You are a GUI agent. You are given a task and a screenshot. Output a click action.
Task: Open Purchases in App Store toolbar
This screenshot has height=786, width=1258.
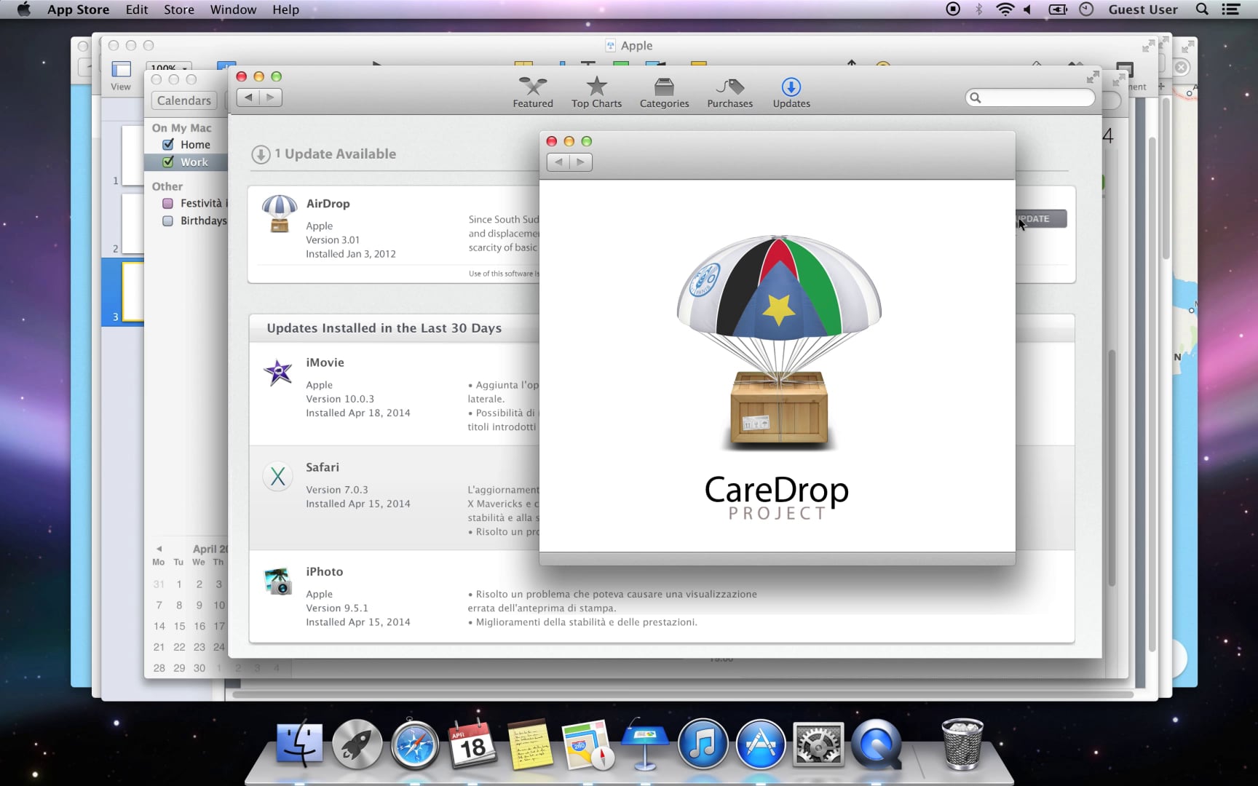click(x=729, y=92)
